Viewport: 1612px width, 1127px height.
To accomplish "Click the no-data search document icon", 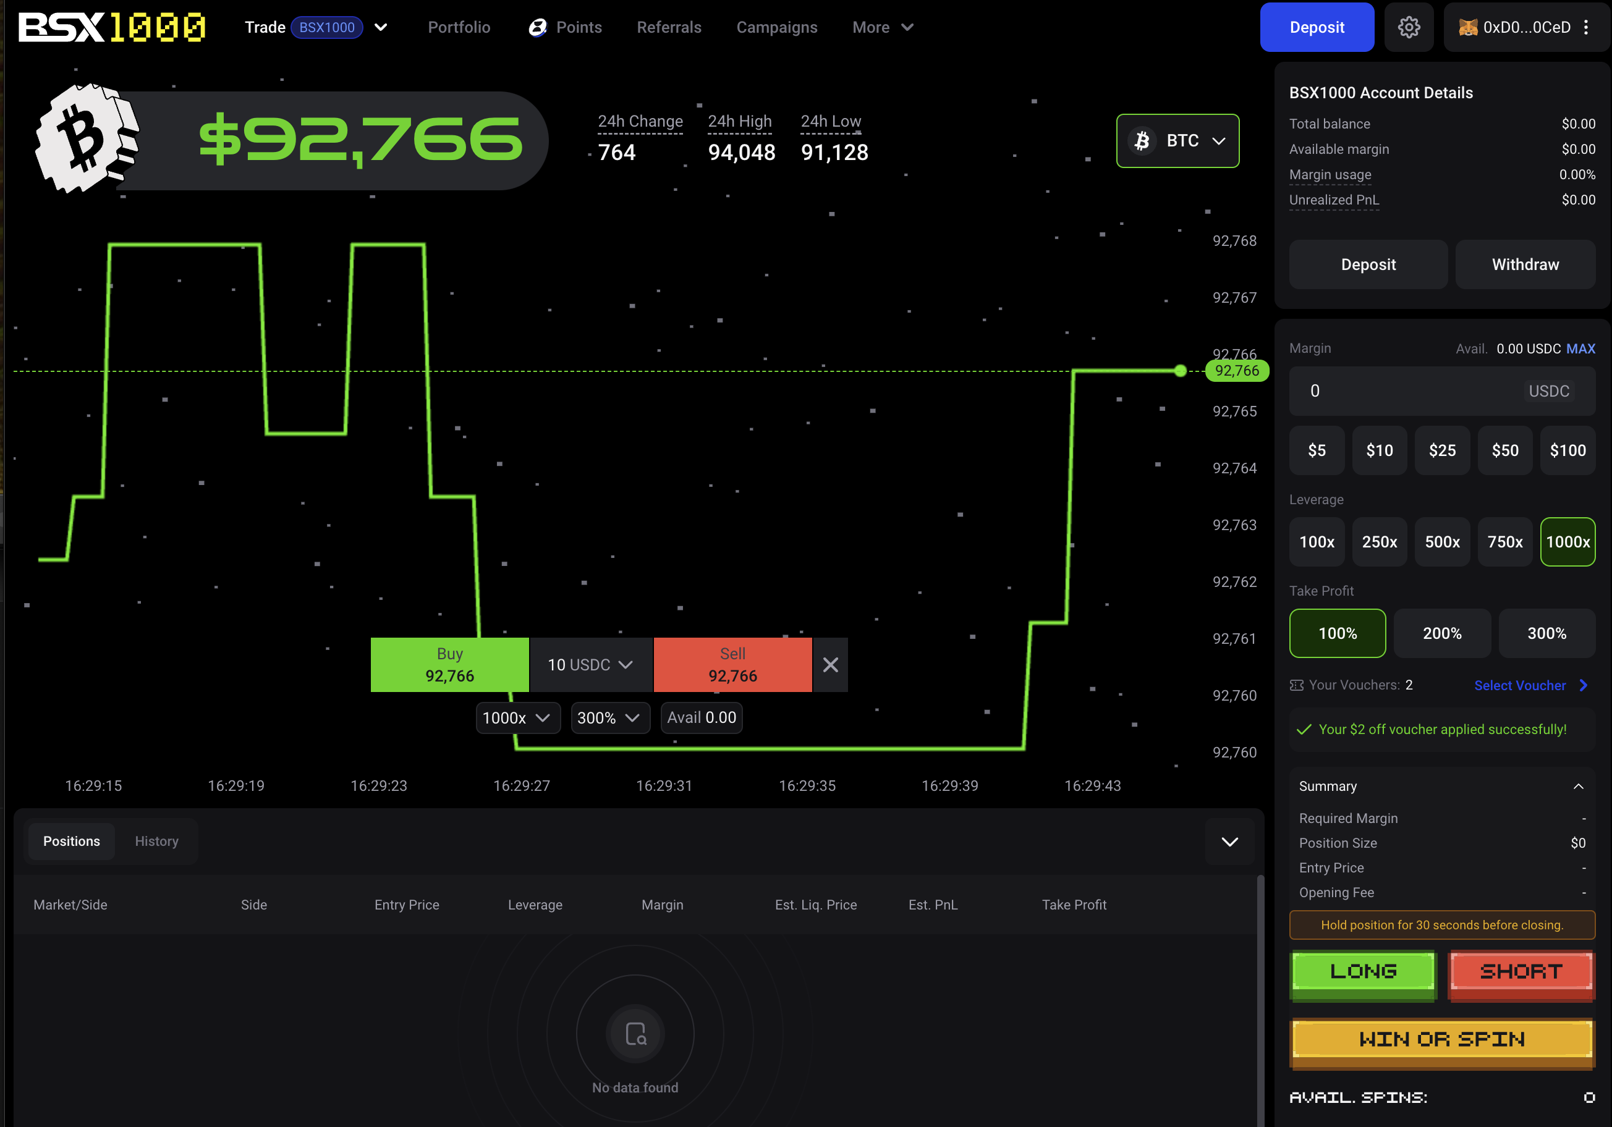I will (x=635, y=1033).
